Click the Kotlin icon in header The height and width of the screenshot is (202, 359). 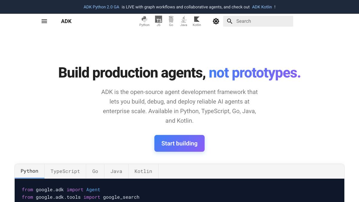[197, 21]
